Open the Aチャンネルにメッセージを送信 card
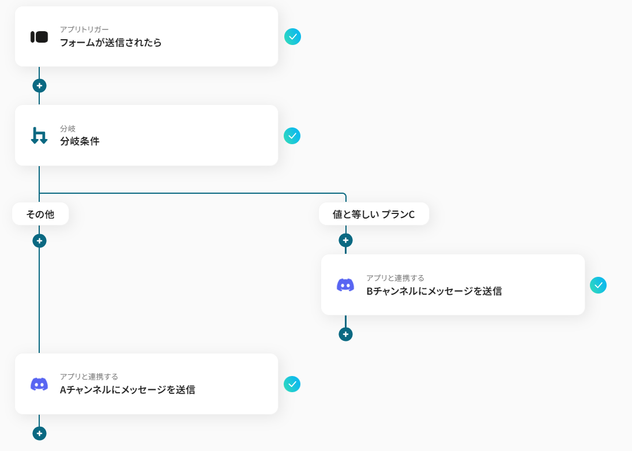The height and width of the screenshot is (451, 632). pos(146,384)
